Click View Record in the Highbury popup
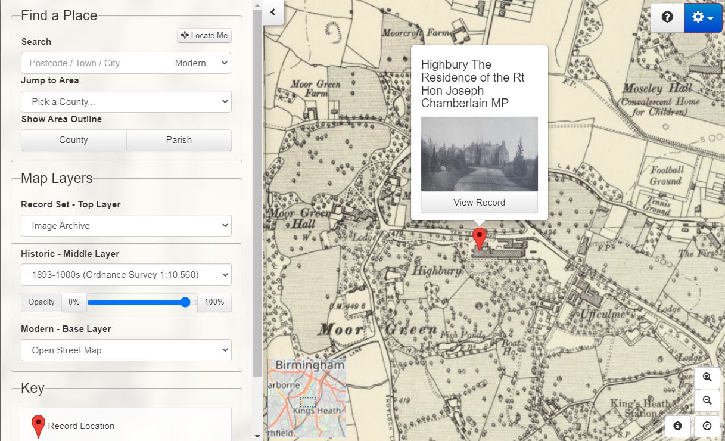 (x=479, y=203)
